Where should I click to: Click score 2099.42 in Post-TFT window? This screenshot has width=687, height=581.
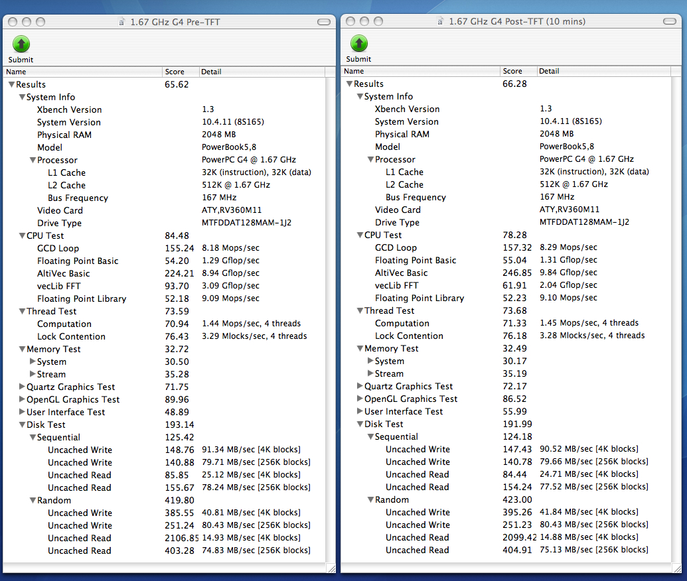(520, 537)
